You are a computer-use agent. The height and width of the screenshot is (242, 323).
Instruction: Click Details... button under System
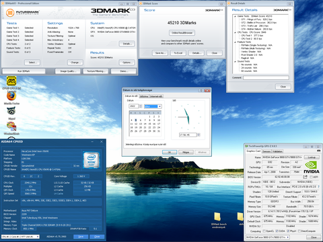127,44
